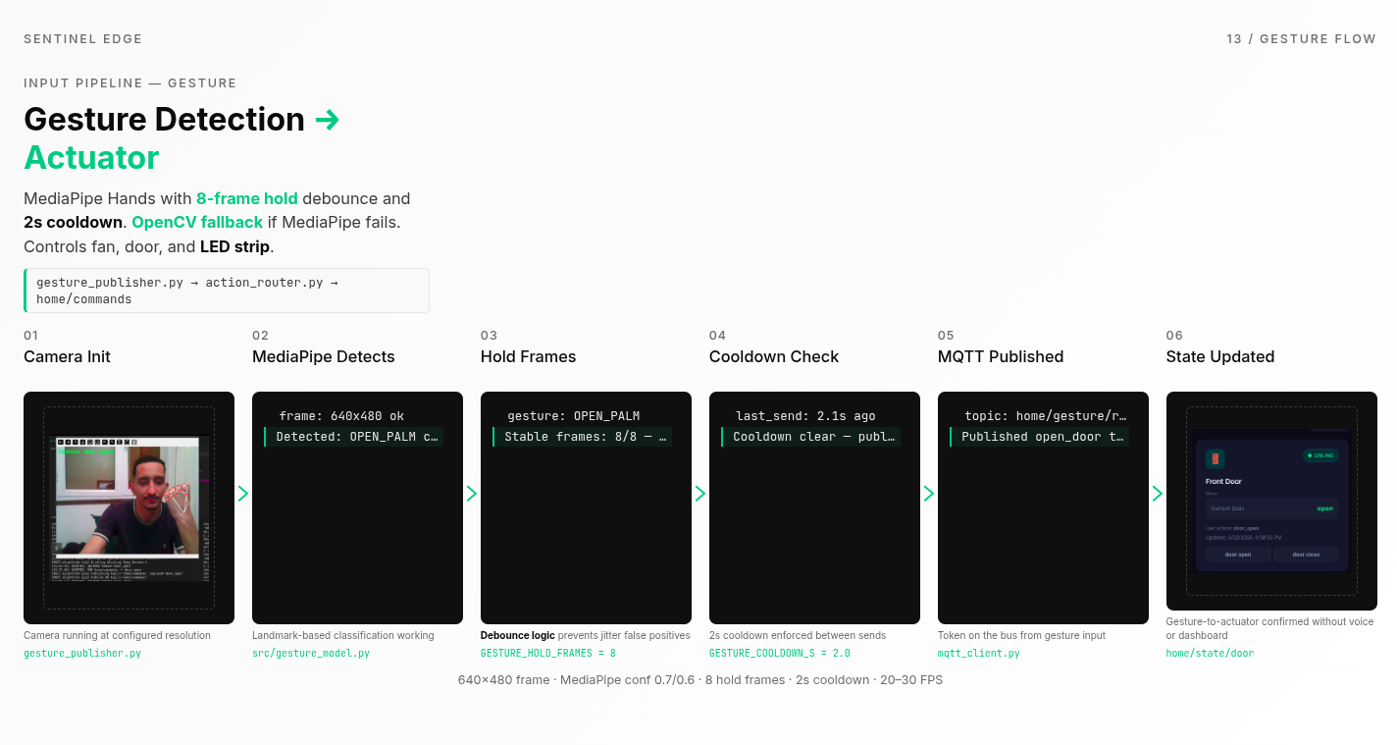Click the 'SENTINEL EDGE' header text
1397x745 pixels.
(83, 39)
